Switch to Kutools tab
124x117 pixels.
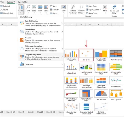tap(11, 2)
